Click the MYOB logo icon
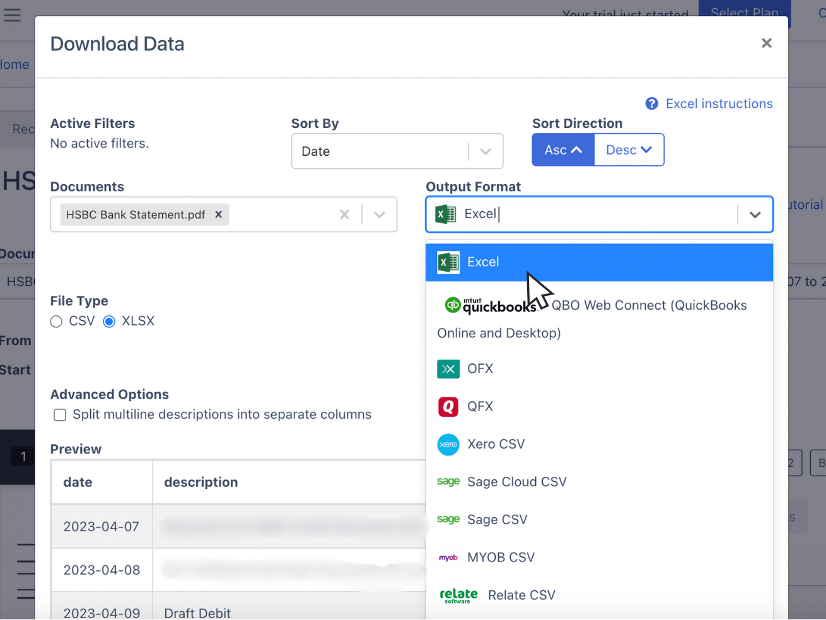The image size is (826, 620). [448, 558]
